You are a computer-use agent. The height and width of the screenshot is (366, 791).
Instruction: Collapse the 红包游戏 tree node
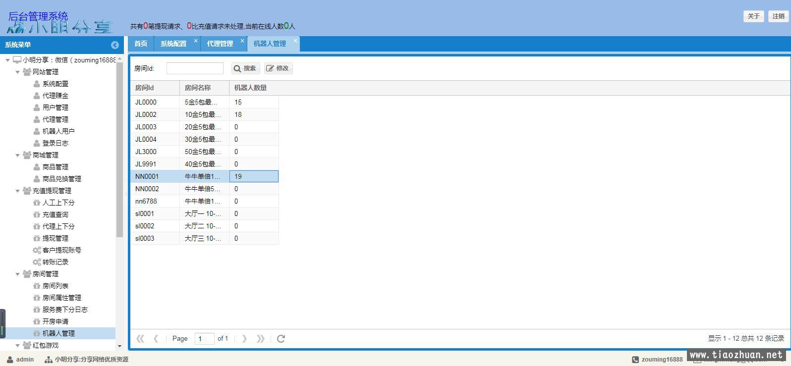17,345
